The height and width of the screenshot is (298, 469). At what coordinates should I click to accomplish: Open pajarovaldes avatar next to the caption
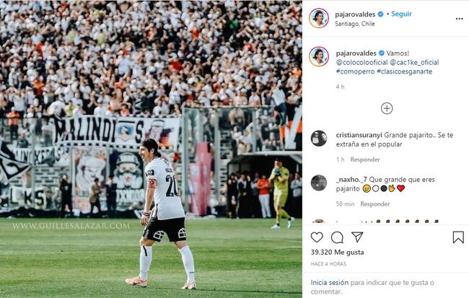(x=319, y=56)
